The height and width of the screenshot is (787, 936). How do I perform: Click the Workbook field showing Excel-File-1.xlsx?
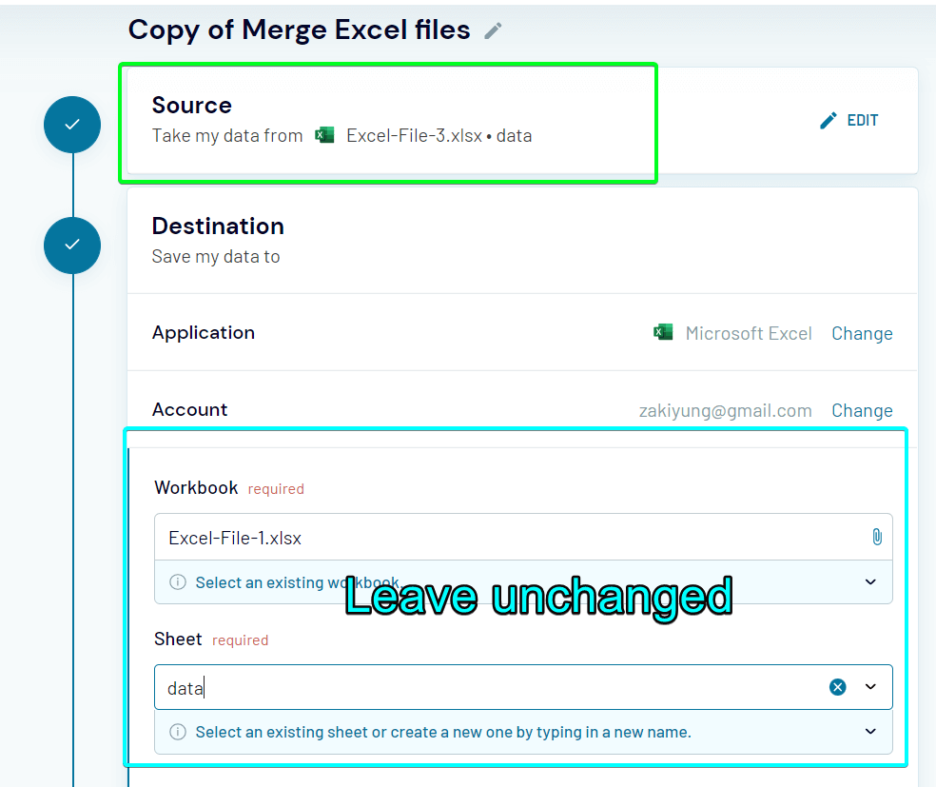380,537
